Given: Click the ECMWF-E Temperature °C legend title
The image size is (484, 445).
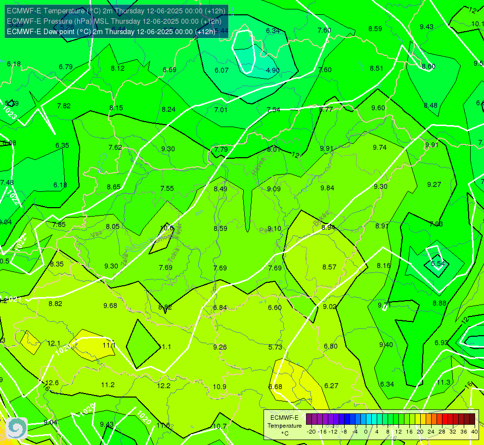Looking at the screenshot, I should point(284,426).
